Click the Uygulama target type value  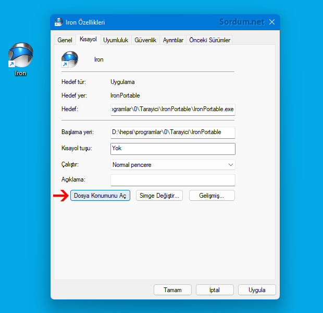pos(122,82)
